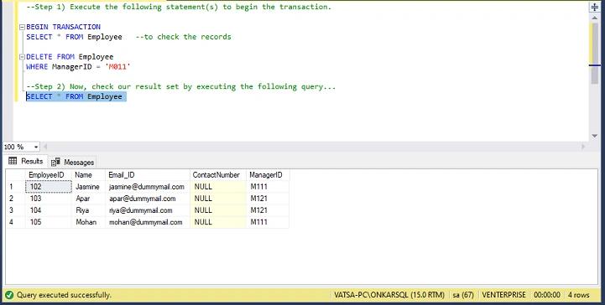Select cell with EmployeeID 105
This screenshot has height=305, width=605.
click(48, 222)
